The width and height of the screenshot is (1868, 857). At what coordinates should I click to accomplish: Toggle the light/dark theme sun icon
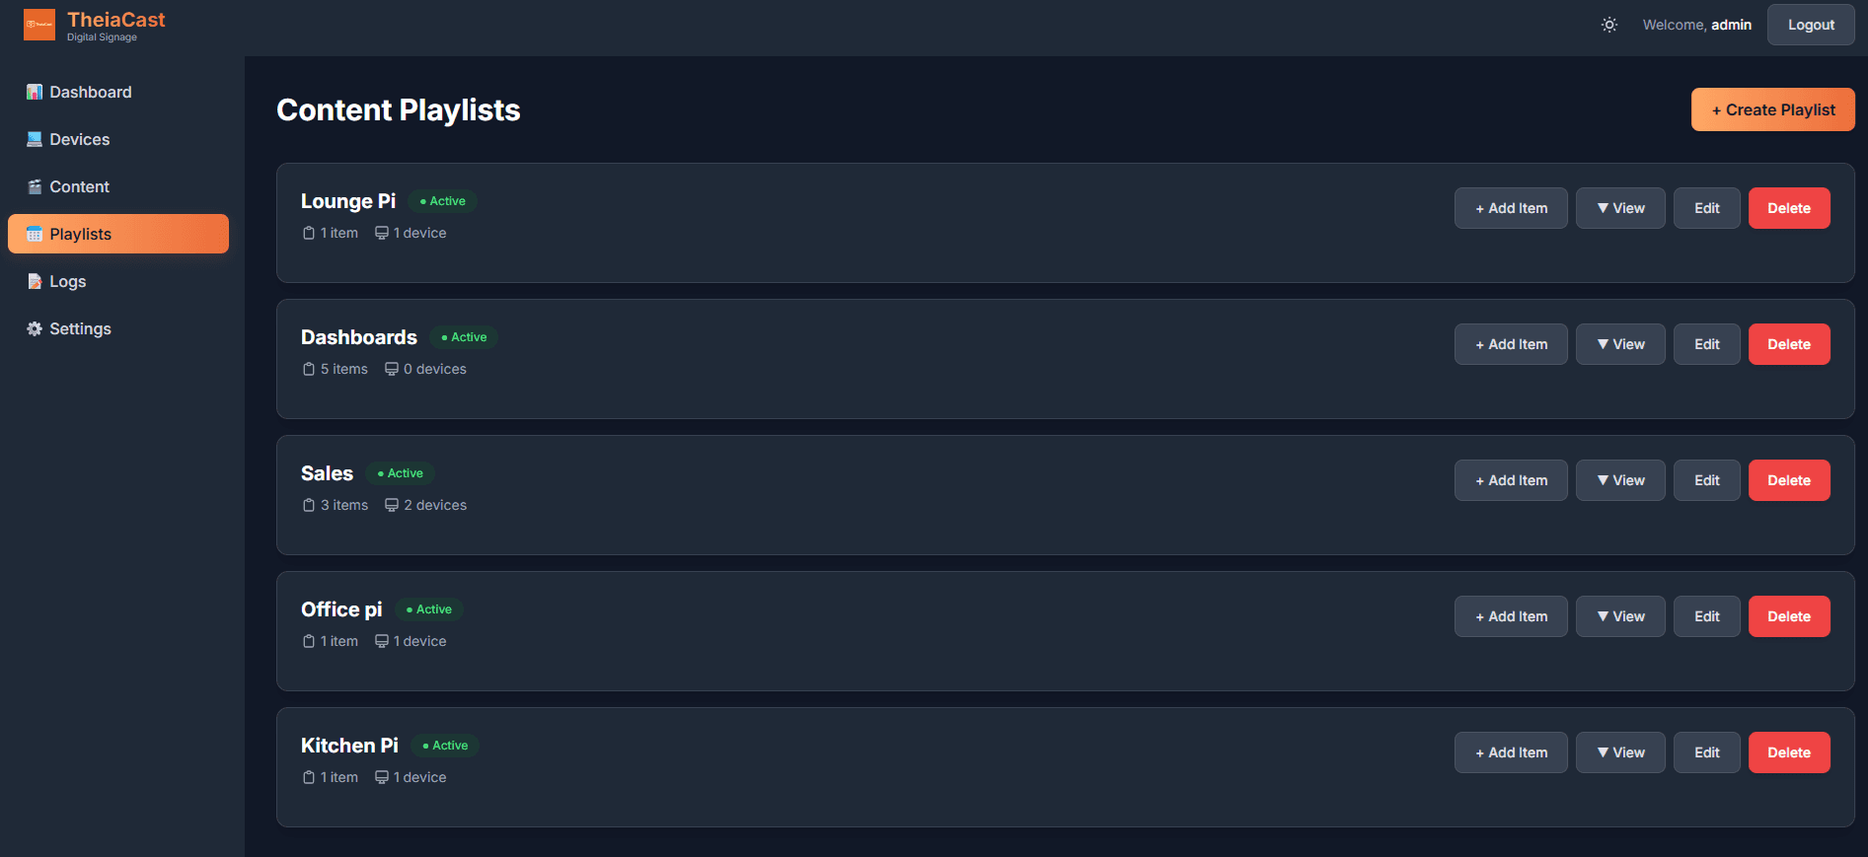coord(1608,25)
